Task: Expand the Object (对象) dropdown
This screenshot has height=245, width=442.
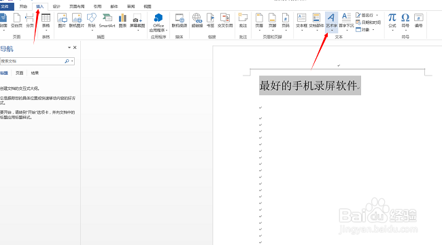Action: pos(373,30)
